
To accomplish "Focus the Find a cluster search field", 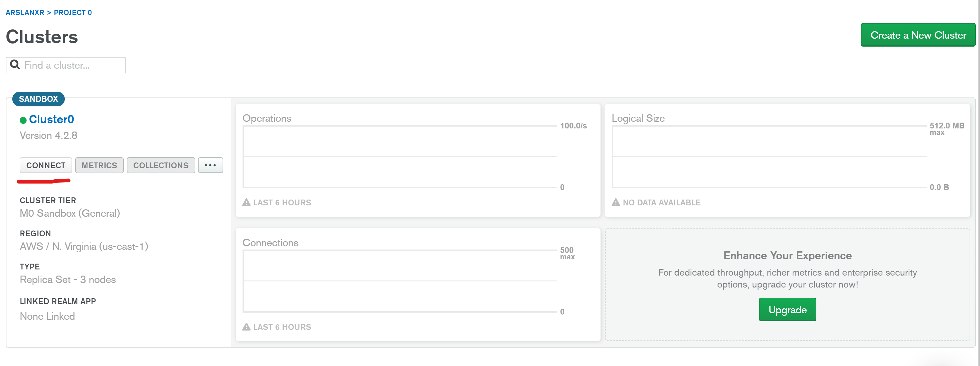I will 72,65.
